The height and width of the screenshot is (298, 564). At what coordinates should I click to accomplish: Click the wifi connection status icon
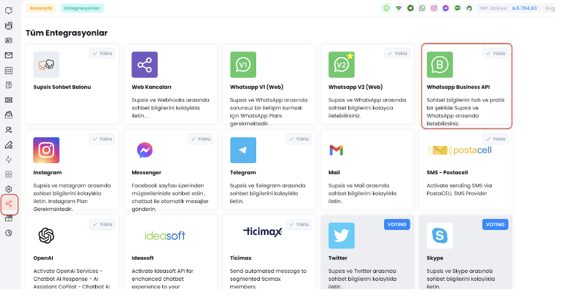(x=399, y=8)
